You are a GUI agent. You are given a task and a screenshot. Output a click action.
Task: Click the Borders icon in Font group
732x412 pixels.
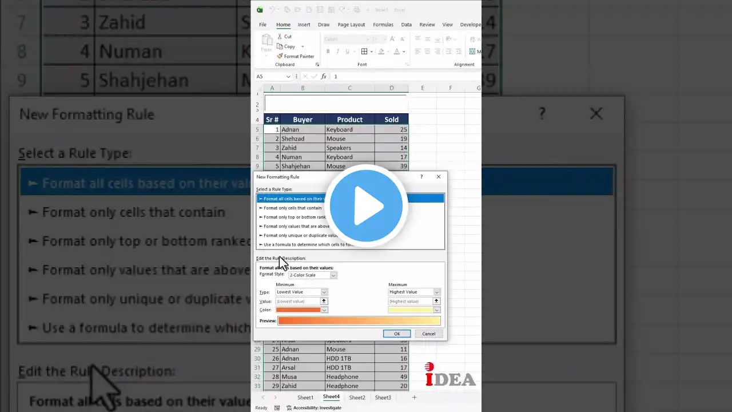(364, 51)
